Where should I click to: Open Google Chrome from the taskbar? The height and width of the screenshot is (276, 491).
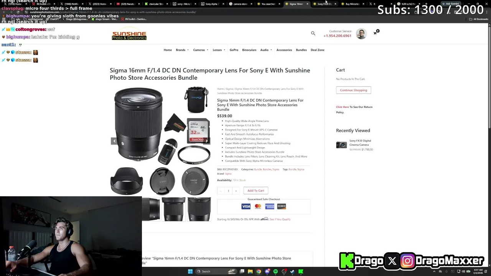click(x=259, y=271)
